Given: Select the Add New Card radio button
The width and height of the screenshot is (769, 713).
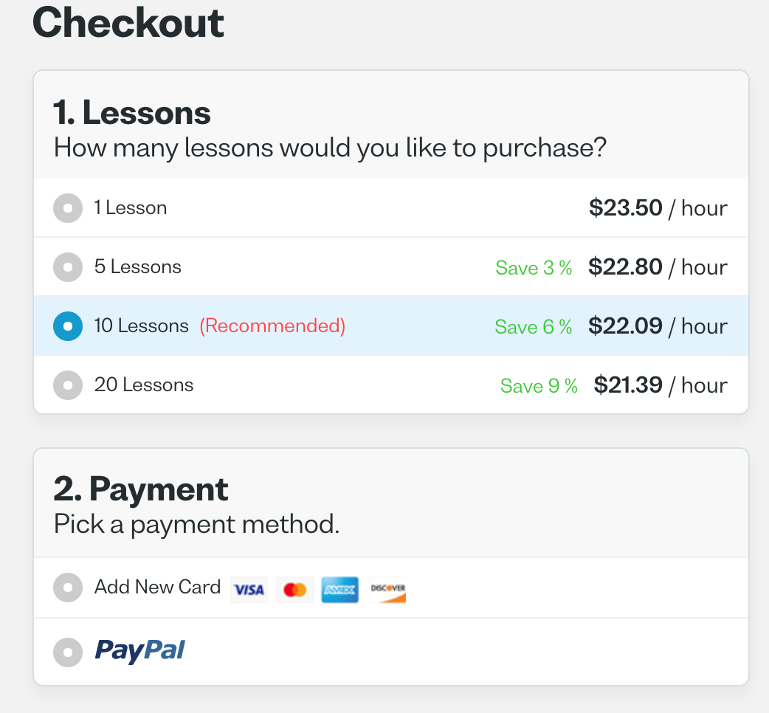Looking at the screenshot, I should pyautogui.click(x=68, y=588).
